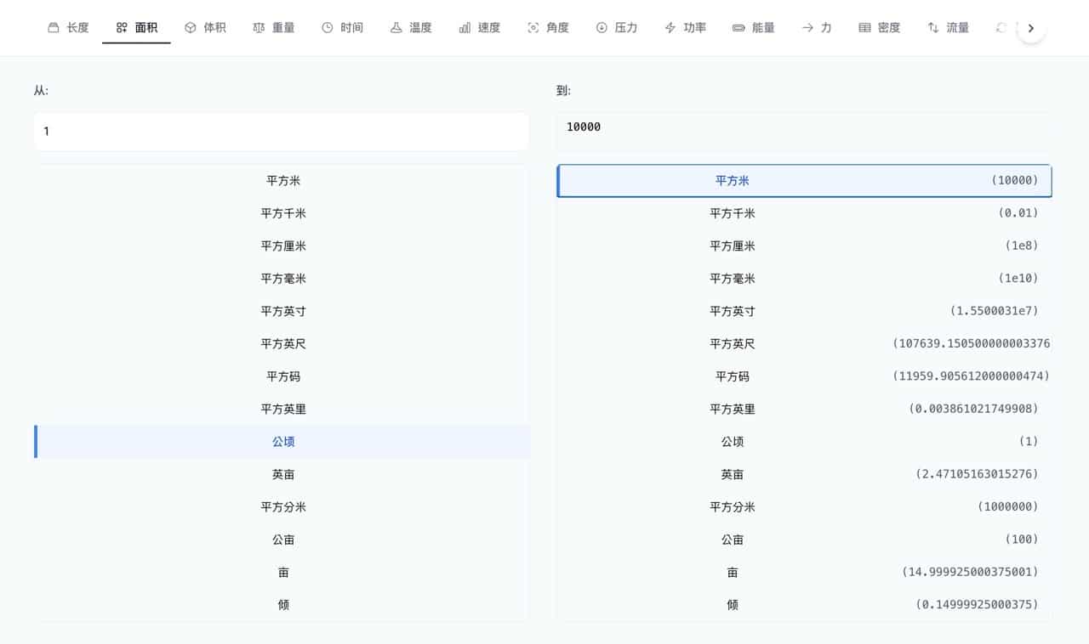The width and height of the screenshot is (1089, 644).
Task: Focus the 从 input field containing 1
Action: [282, 132]
